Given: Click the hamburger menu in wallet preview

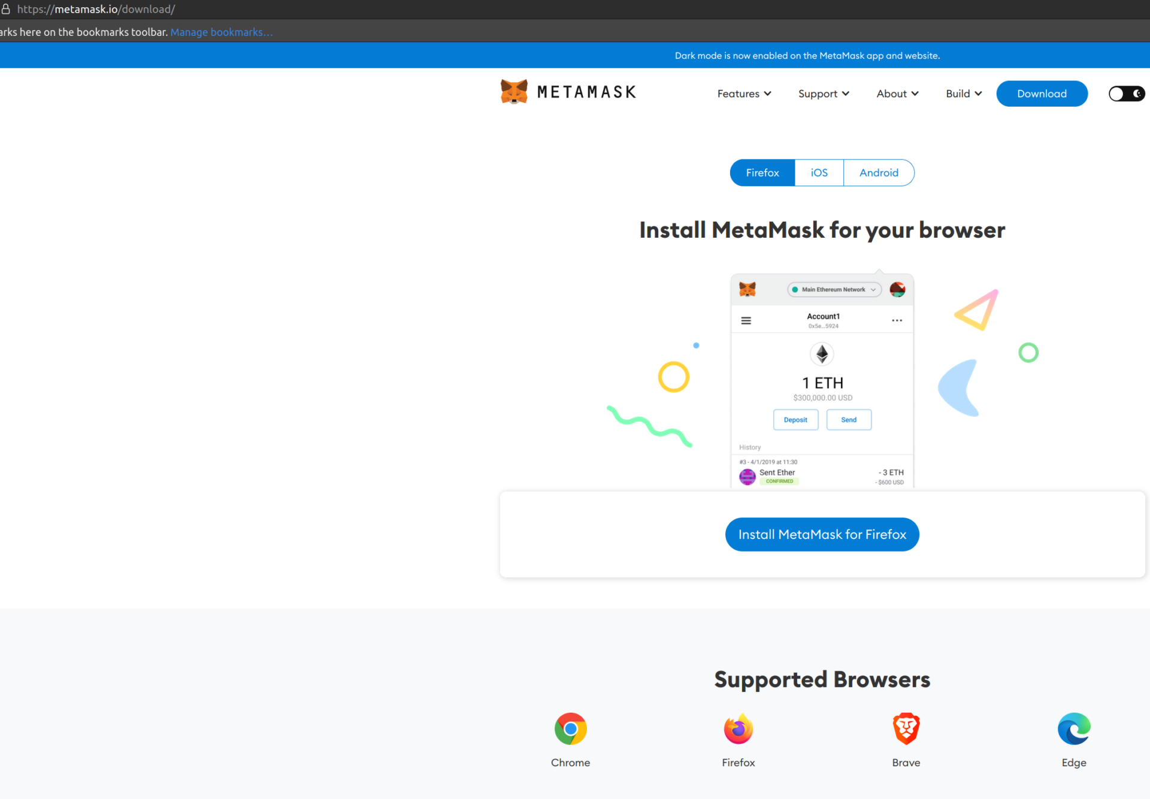Looking at the screenshot, I should click(746, 320).
